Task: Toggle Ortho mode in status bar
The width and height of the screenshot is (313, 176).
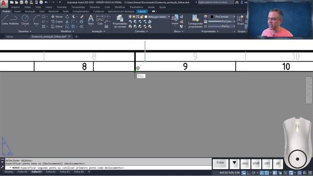Action: click(x=248, y=173)
